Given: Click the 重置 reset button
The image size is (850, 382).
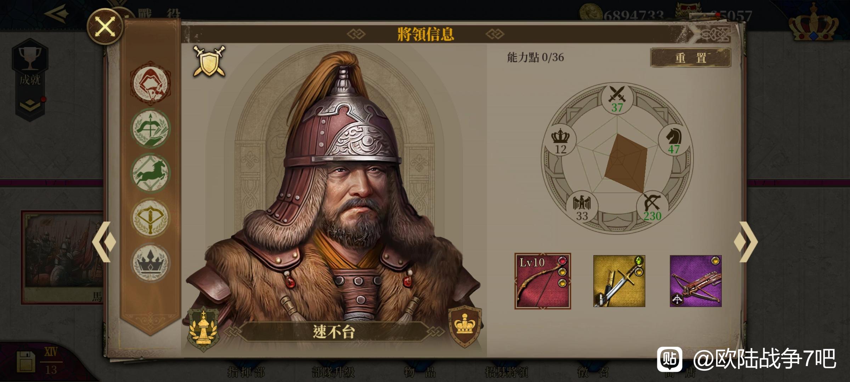Looking at the screenshot, I should [x=690, y=58].
